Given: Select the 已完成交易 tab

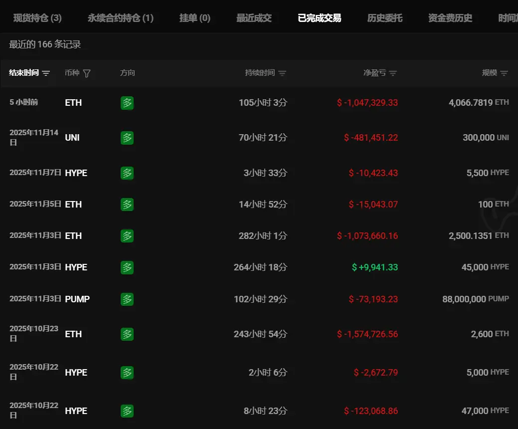Looking at the screenshot, I should (320, 18).
